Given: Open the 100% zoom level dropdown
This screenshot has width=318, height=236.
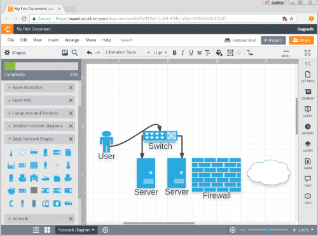Looking at the screenshot, I should coord(306,230).
